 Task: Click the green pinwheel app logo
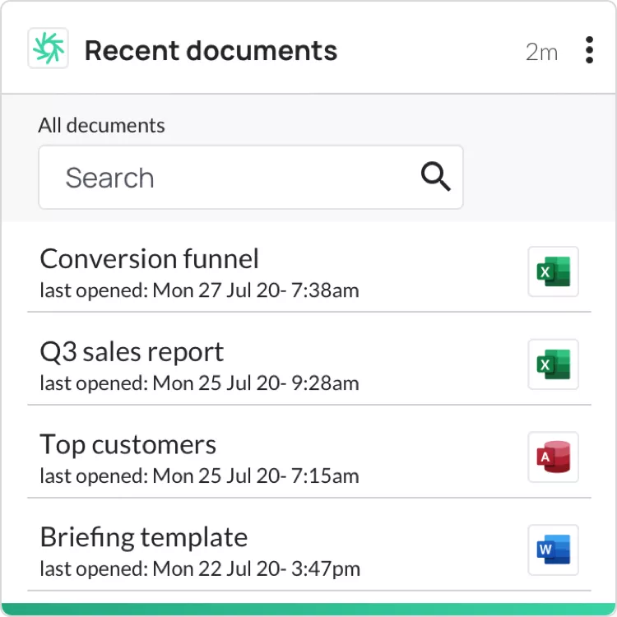tap(48, 48)
